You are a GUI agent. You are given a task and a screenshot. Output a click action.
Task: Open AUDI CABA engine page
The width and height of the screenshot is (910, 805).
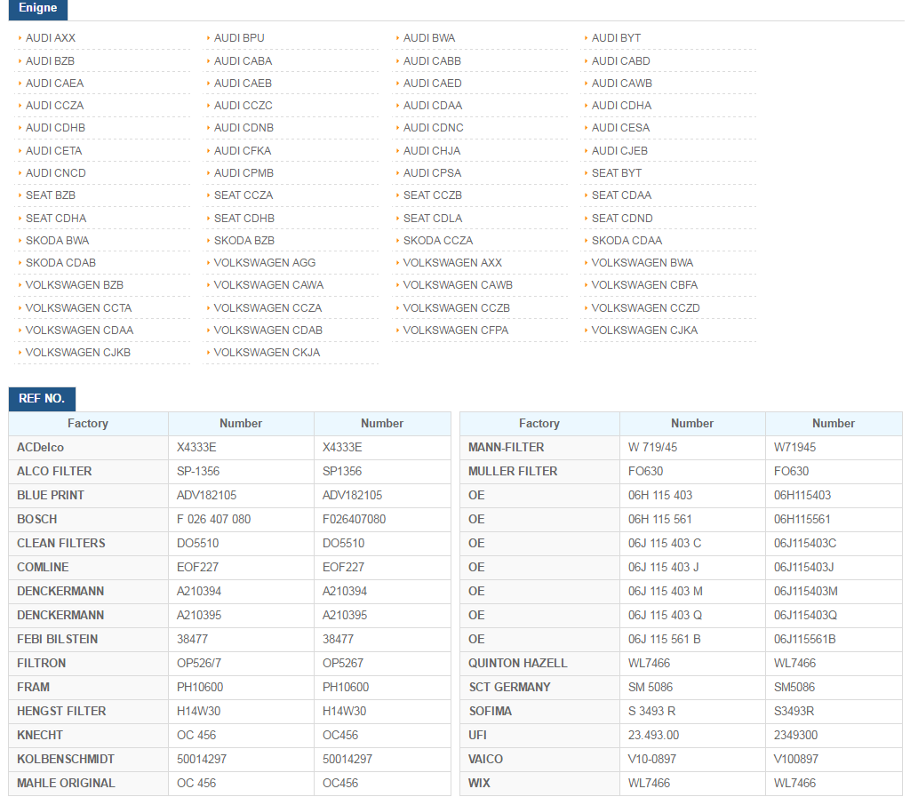click(x=243, y=61)
